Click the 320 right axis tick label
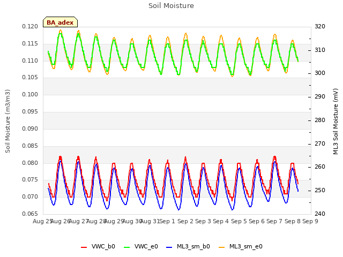 point(320,26)
